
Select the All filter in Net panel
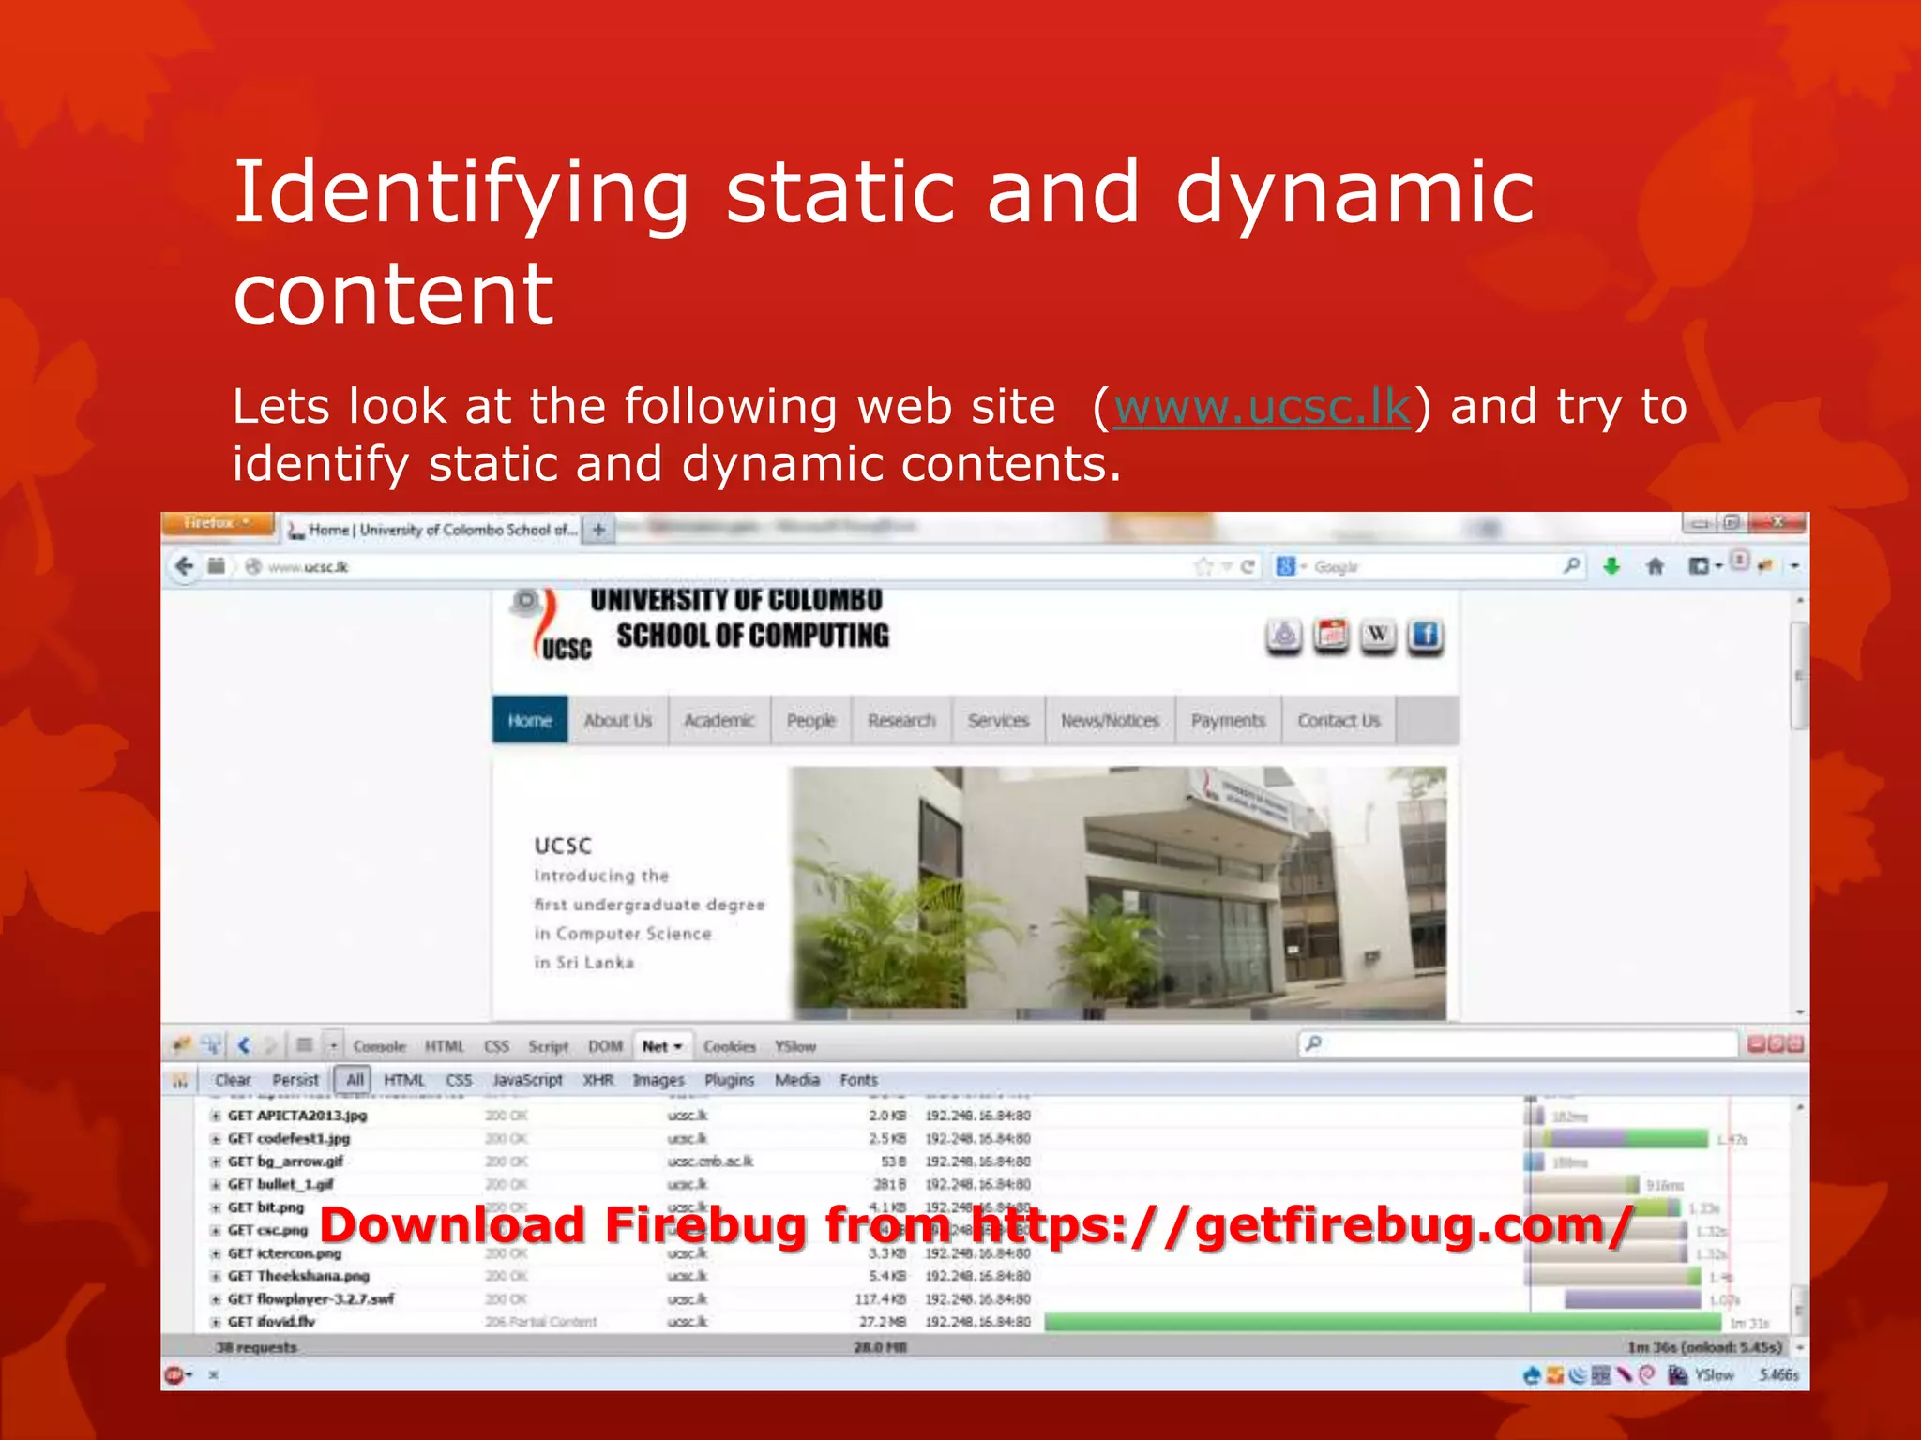point(355,1080)
